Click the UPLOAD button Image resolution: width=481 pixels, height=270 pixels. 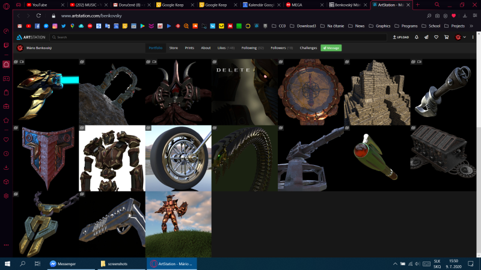pyautogui.click(x=401, y=37)
